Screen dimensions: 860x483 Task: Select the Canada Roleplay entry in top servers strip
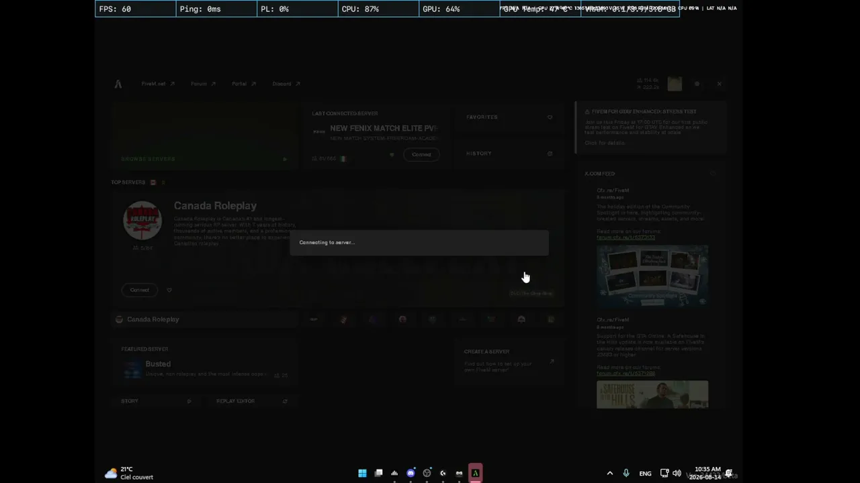204,319
